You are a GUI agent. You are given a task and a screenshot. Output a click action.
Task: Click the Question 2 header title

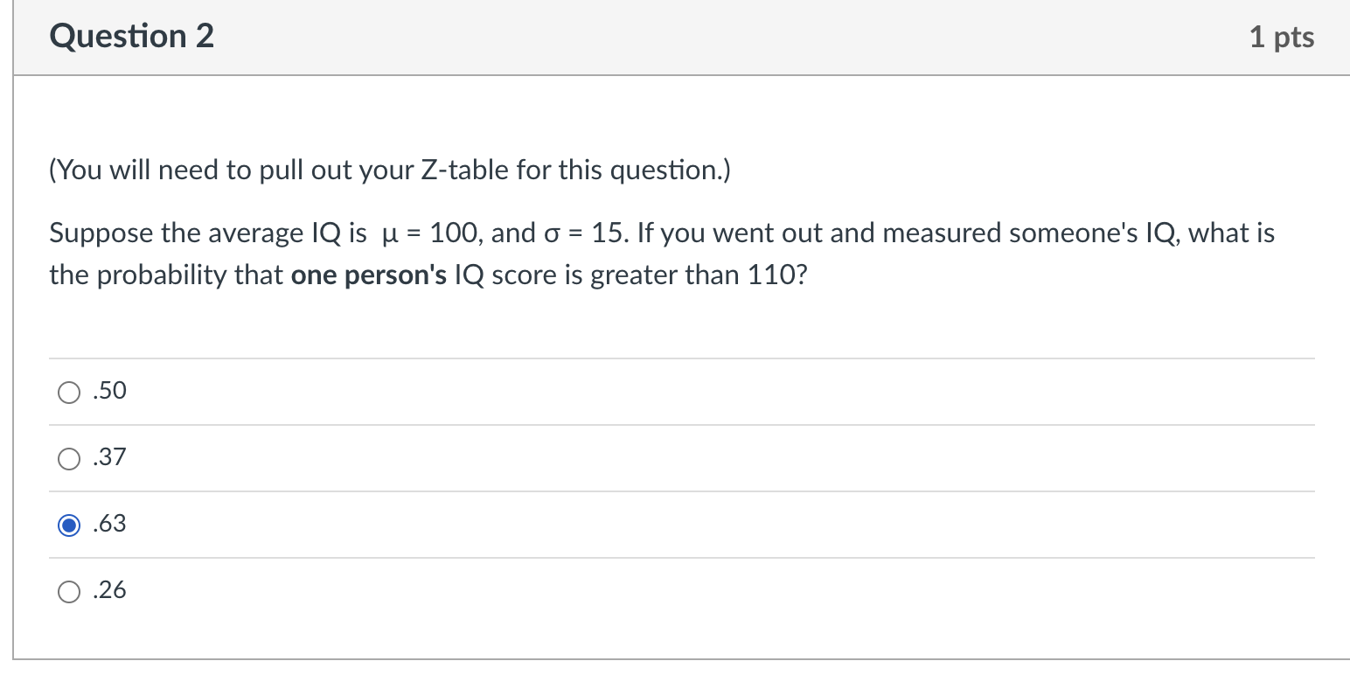coord(132,36)
